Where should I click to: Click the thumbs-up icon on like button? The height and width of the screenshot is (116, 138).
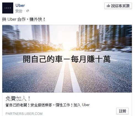[108, 6]
